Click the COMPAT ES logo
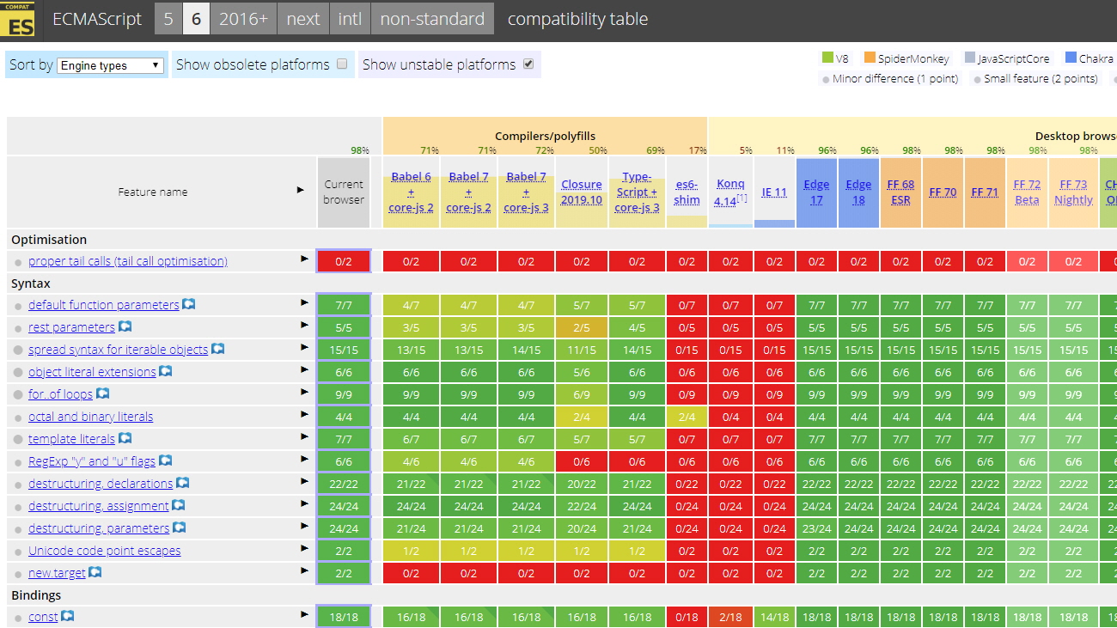Image resolution: width=1117 pixels, height=628 pixels. [18, 20]
